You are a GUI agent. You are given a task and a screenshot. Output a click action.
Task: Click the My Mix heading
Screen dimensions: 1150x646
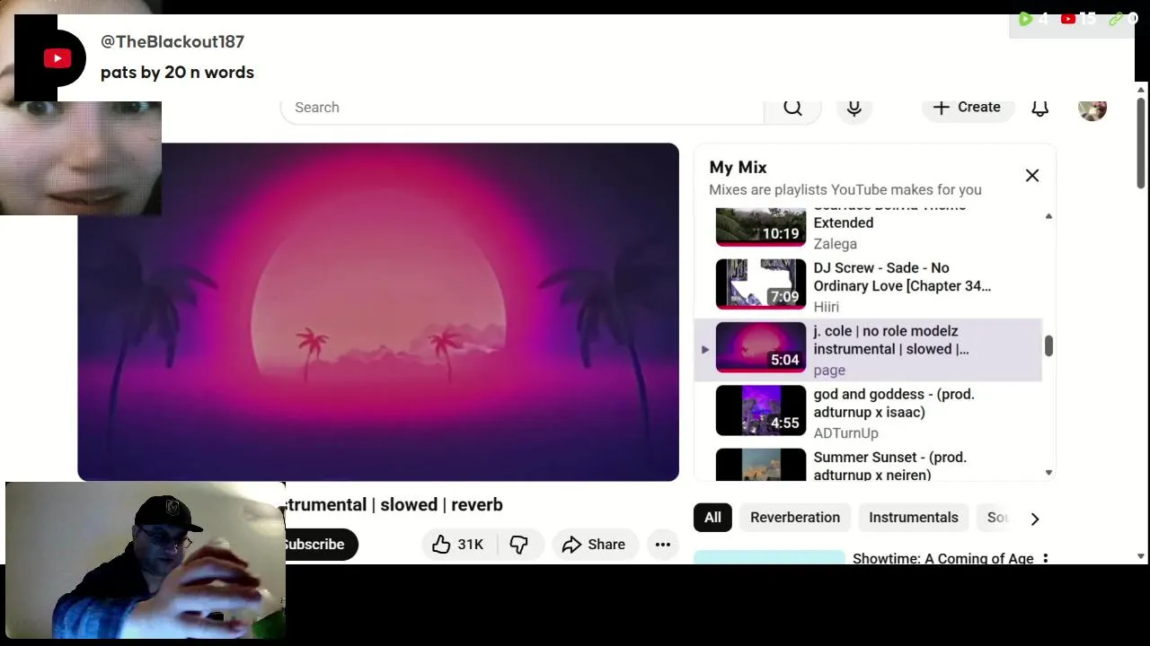(738, 168)
